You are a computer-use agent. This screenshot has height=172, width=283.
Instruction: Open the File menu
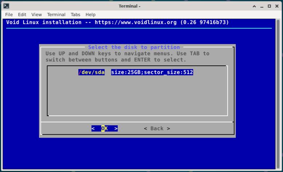coord(9,15)
